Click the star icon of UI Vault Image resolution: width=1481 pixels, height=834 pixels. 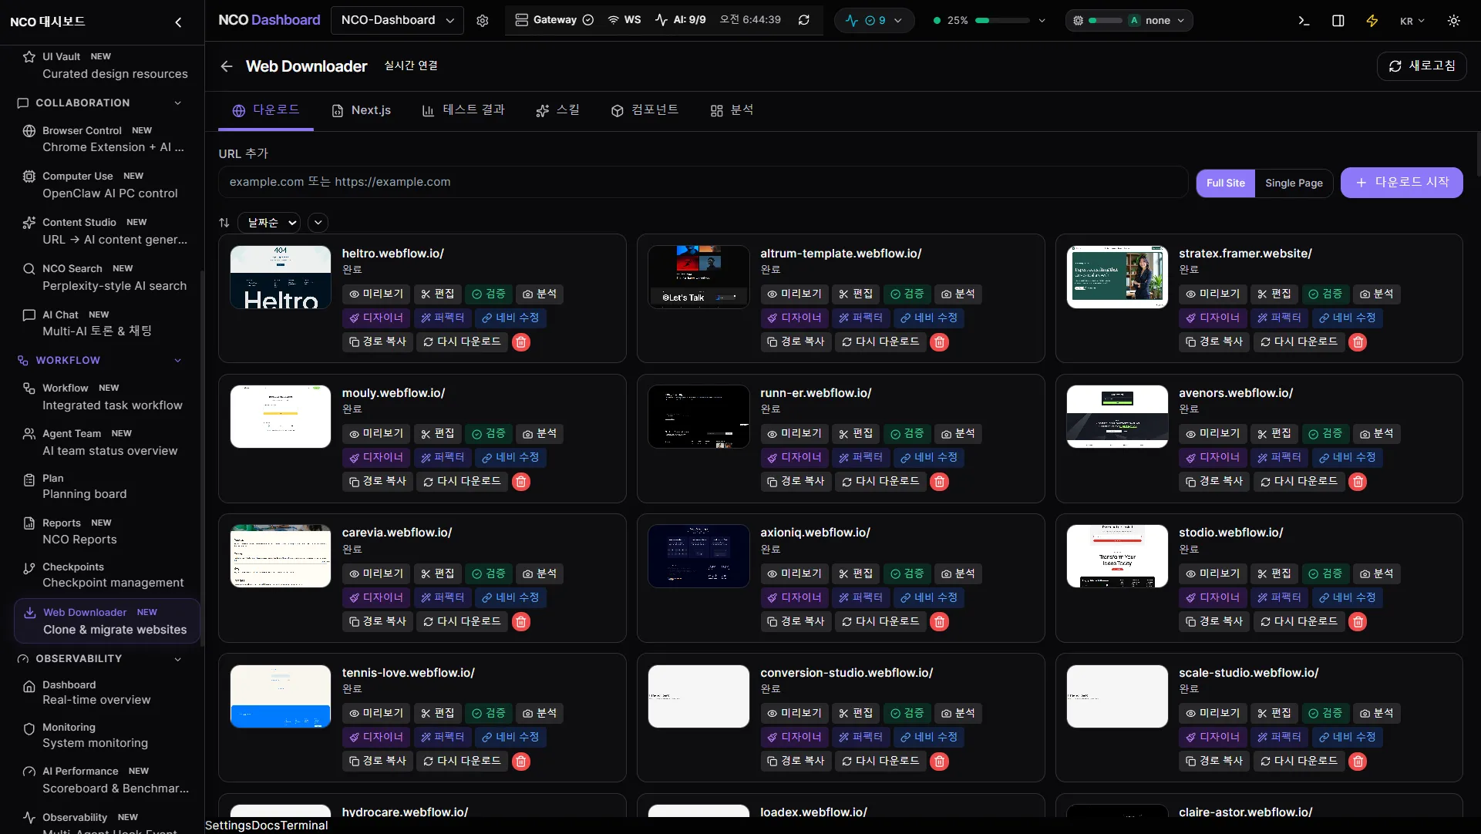click(29, 57)
